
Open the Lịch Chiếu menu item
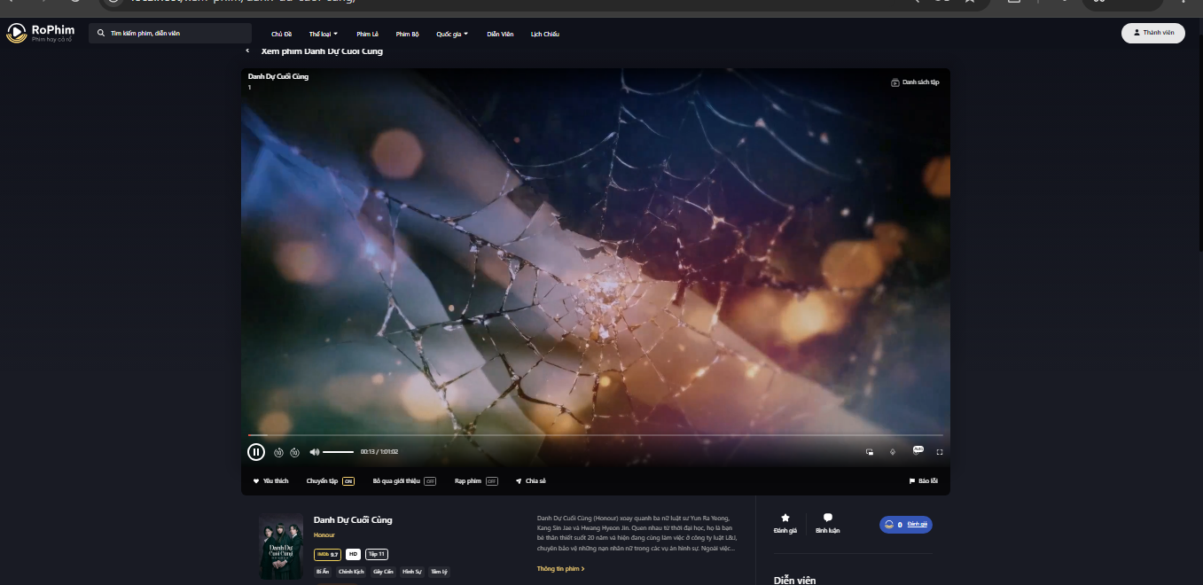pos(545,34)
